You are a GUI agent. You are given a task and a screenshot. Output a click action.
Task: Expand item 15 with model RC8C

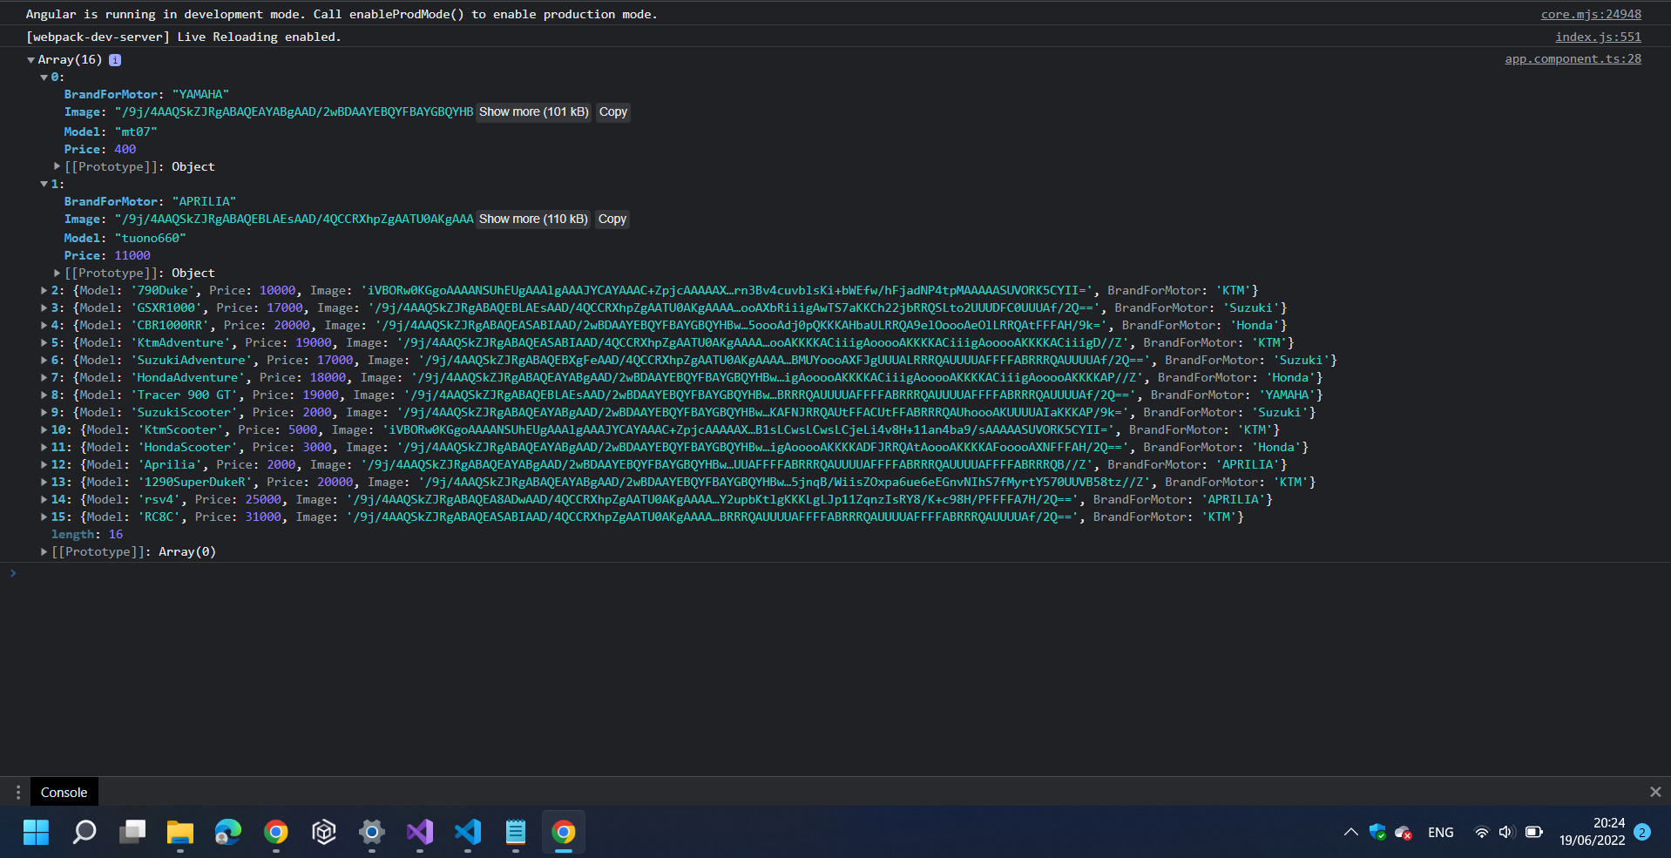[44, 517]
